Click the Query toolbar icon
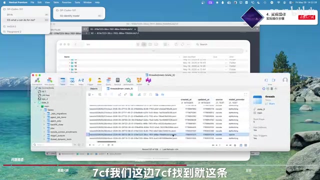 point(108,81)
